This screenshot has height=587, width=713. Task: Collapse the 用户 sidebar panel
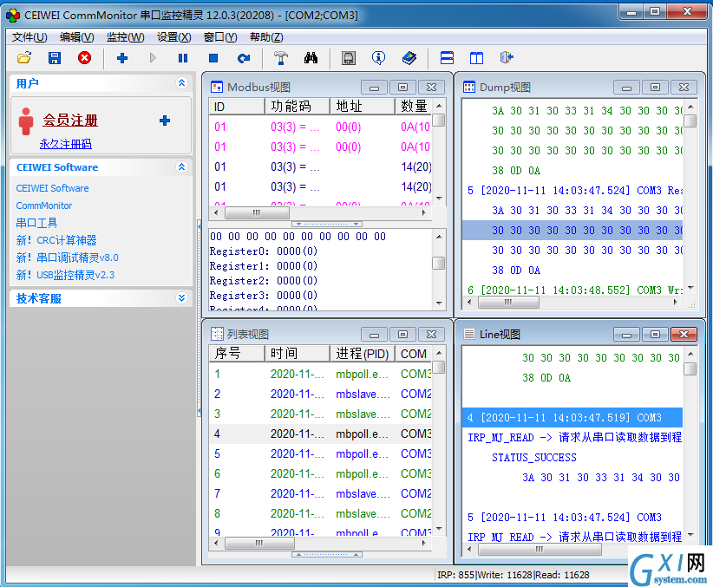pyautogui.click(x=181, y=83)
